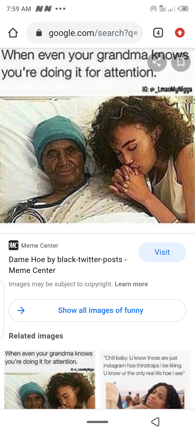Tap the red browser update arrow icon

pyautogui.click(x=180, y=33)
